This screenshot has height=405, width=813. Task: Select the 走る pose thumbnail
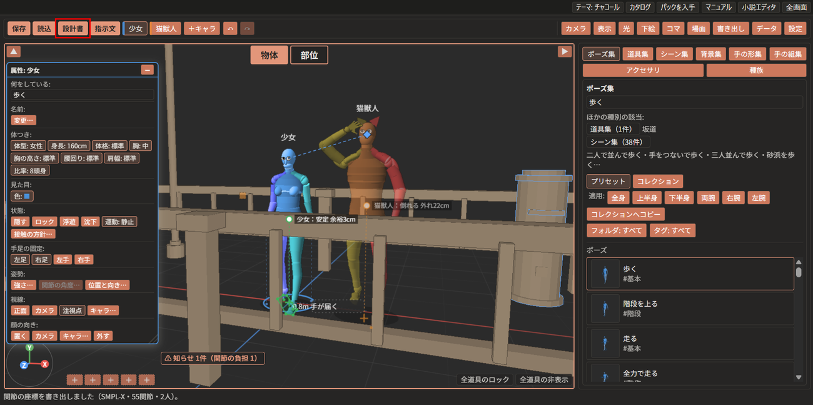tap(605, 343)
